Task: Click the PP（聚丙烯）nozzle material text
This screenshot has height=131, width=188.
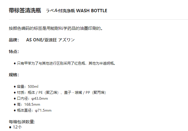Action: [96, 93]
